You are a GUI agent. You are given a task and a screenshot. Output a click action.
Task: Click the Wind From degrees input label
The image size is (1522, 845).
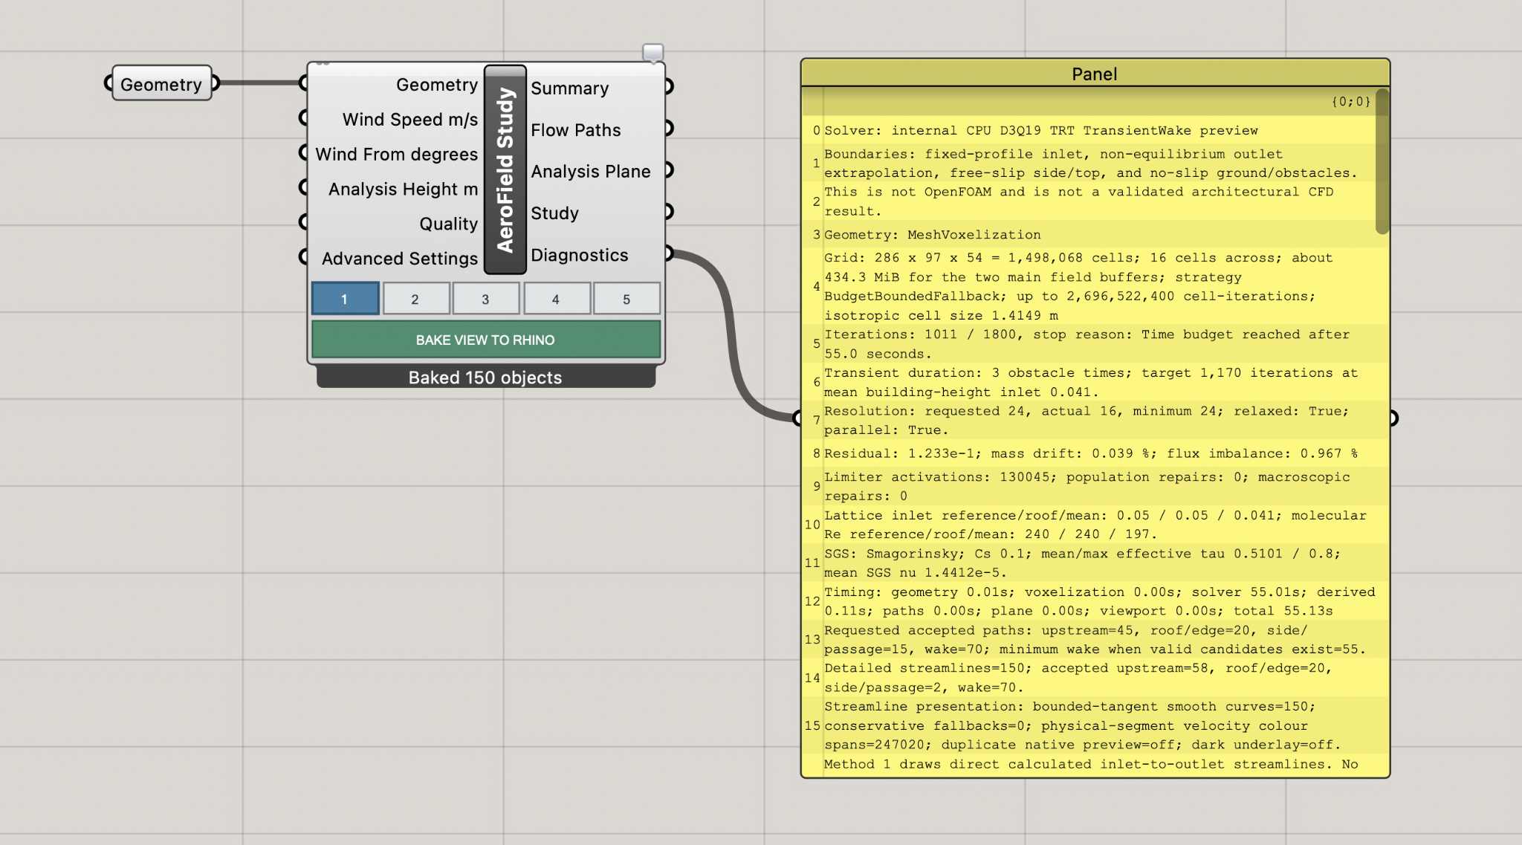pyautogui.click(x=397, y=154)
